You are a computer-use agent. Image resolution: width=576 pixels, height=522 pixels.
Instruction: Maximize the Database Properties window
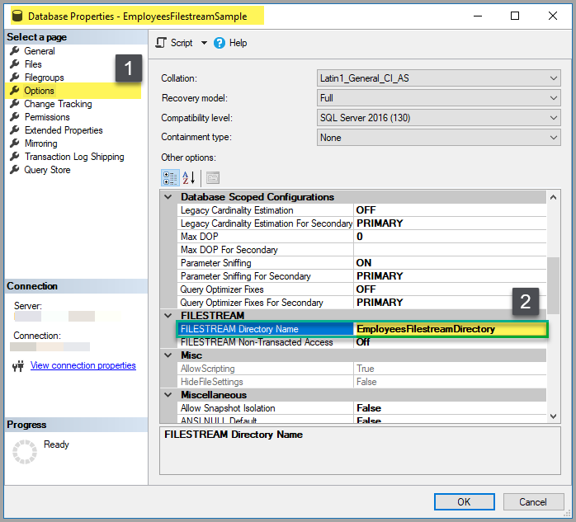(515, 16)
